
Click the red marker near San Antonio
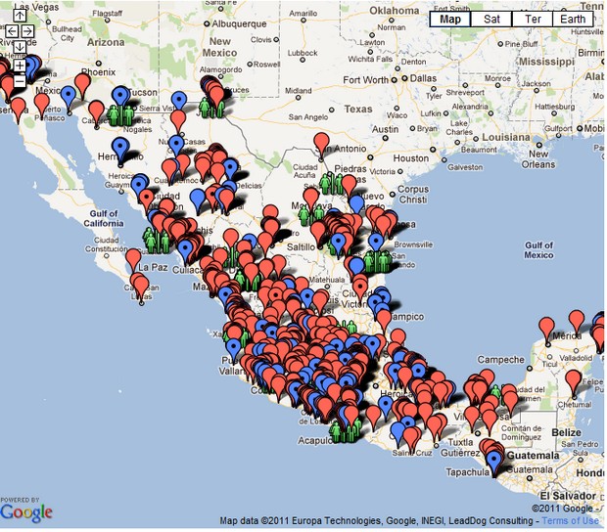(320, 142)
